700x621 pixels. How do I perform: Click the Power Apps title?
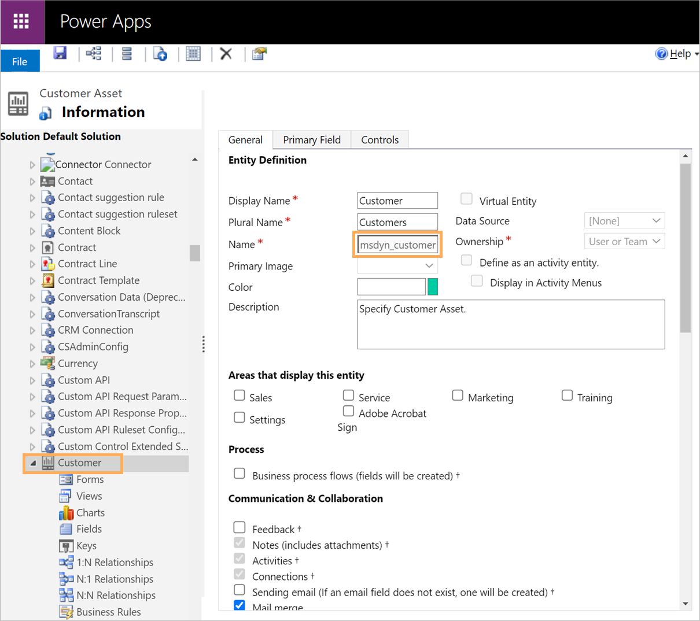pyautogui.click(x=105, y=22)
